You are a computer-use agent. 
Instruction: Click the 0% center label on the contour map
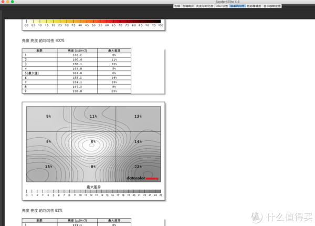93,141
